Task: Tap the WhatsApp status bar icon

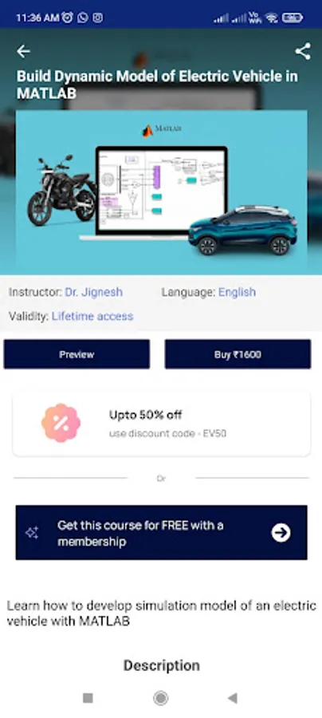Action: tap(83, 18)
